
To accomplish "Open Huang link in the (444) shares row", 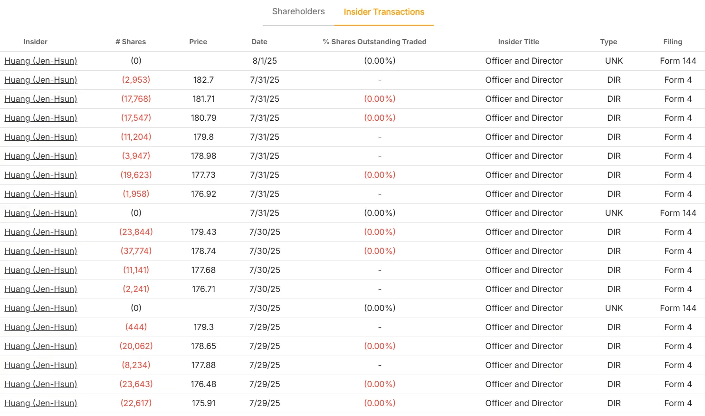I will [41, 327].
